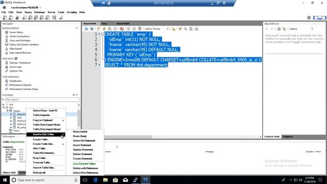Open Data Export in Management
The width and height of the screenshot is (327, 184).
(x=16, y=49)
